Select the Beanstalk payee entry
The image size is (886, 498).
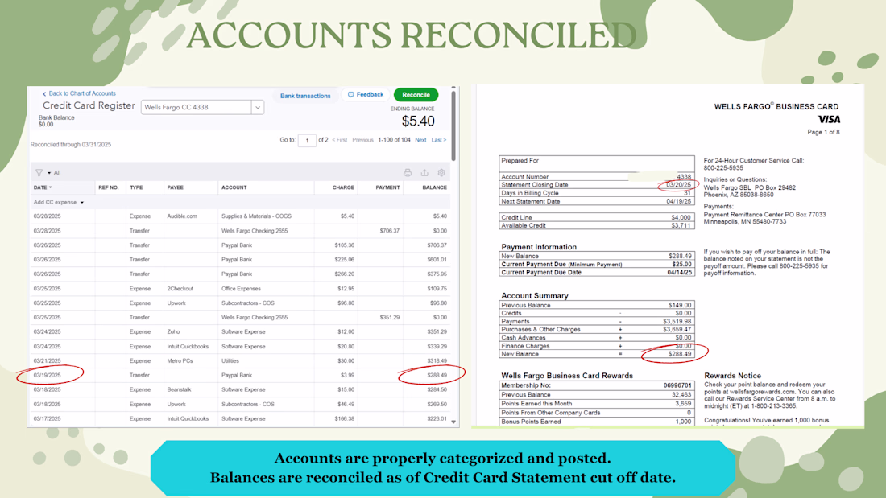click(x=179, y=389)
